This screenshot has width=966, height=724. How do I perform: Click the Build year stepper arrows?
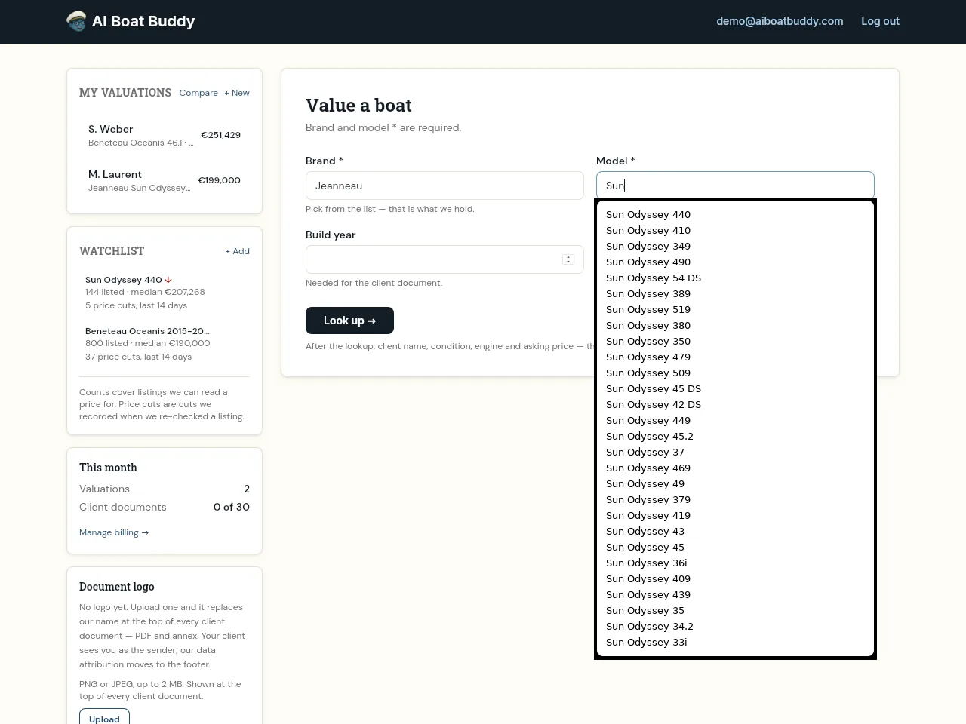pos(568,259)
